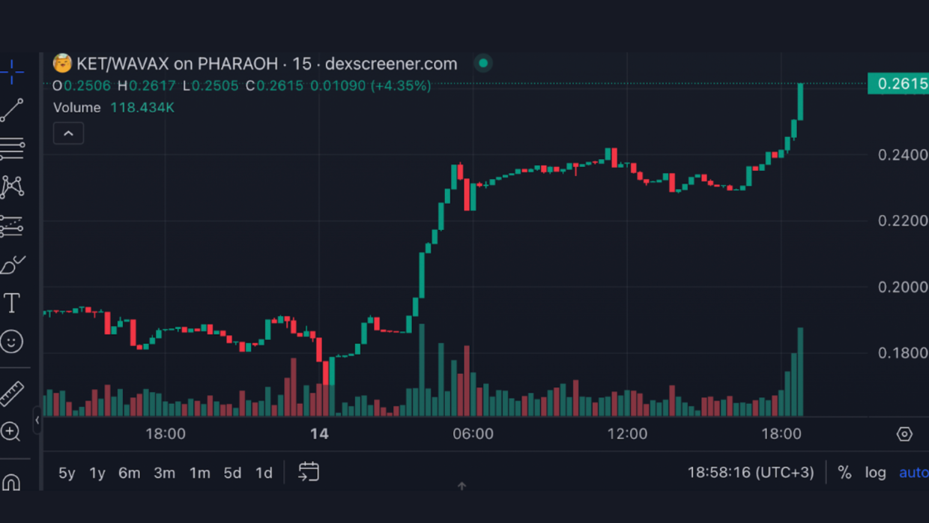Click the 0.2400 price axis label
This screenshot has height=523, width=929.
(903, 155)
